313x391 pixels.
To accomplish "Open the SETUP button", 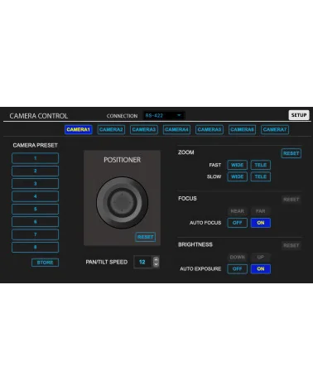I will 299,115.
